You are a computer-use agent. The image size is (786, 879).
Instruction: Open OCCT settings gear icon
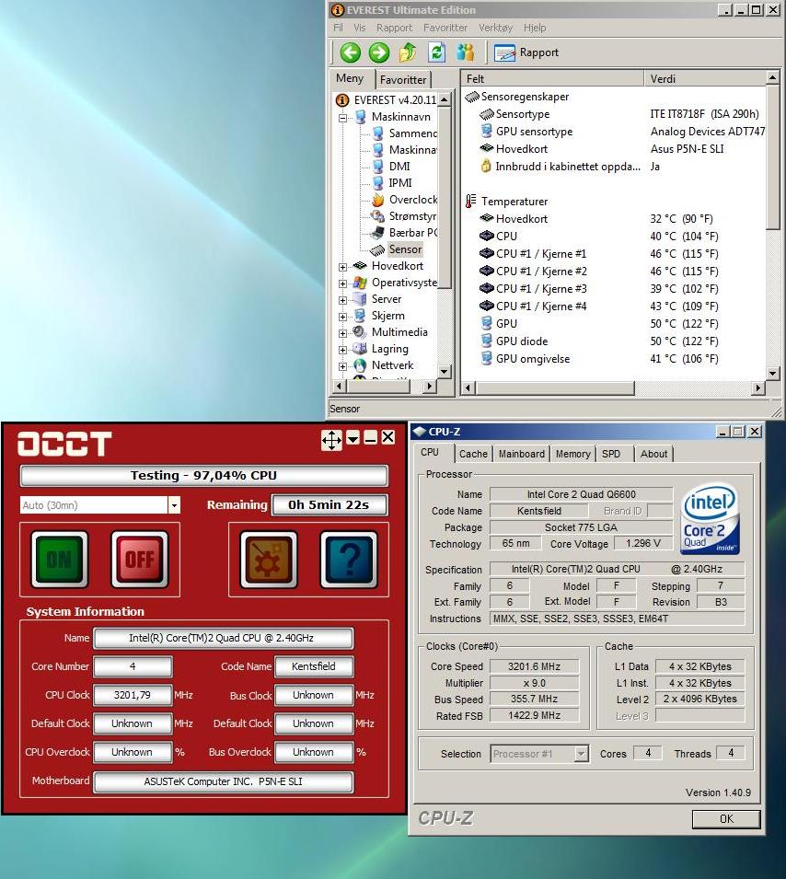pos(269,559)
